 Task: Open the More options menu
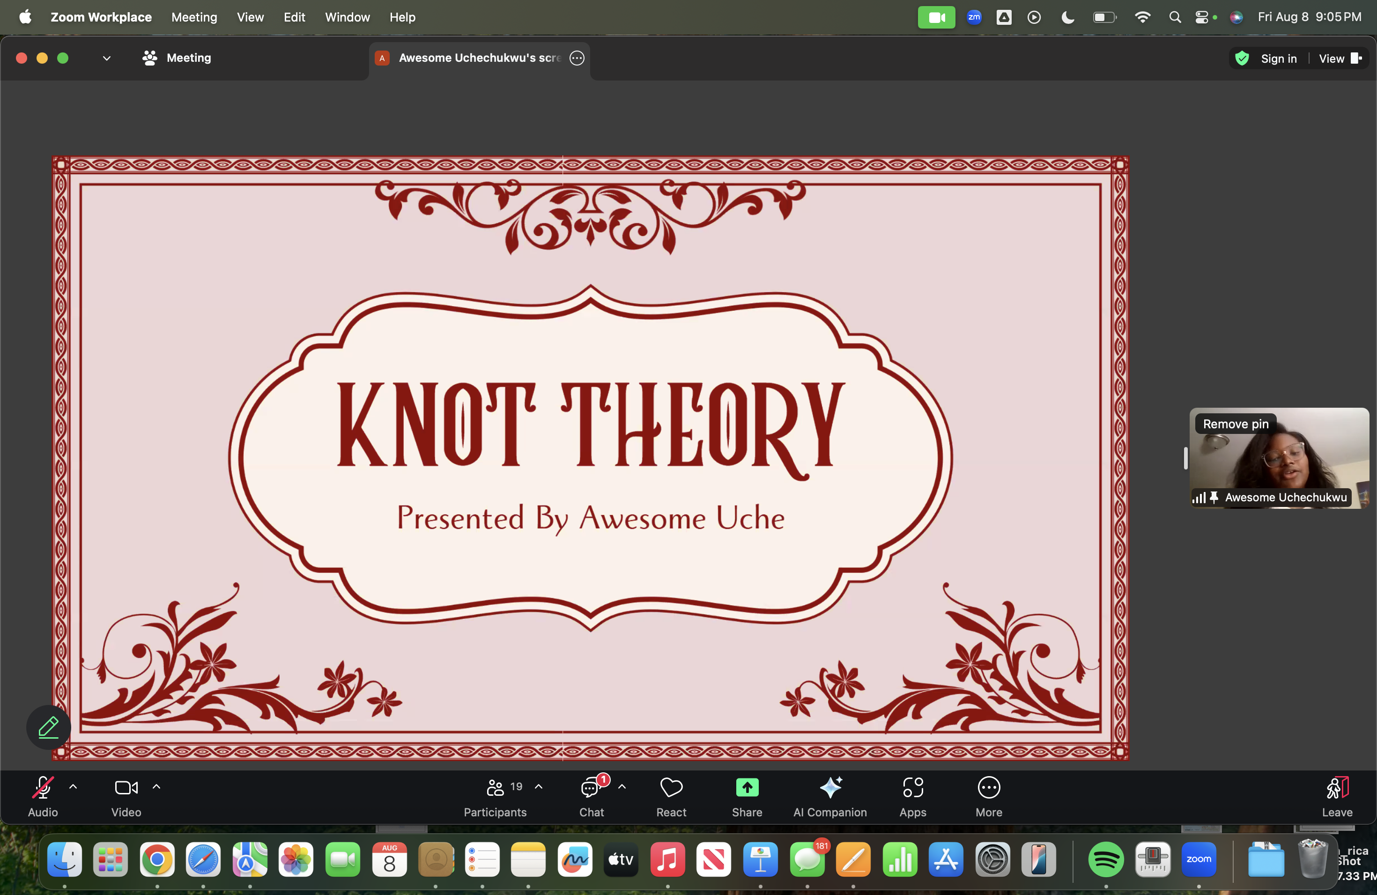pos(988,787)
